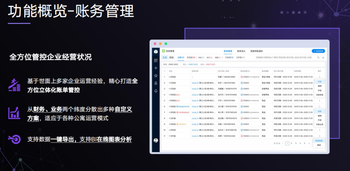Tick the select-all checkbox in table header

(x=164, y=71)
